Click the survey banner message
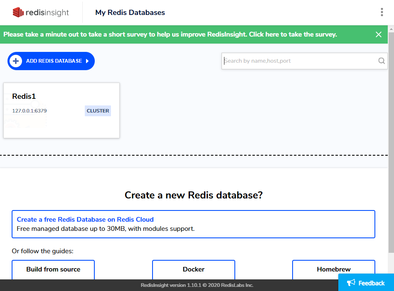The width and height of the screenshot is (394, 291). tap(170, 34)
